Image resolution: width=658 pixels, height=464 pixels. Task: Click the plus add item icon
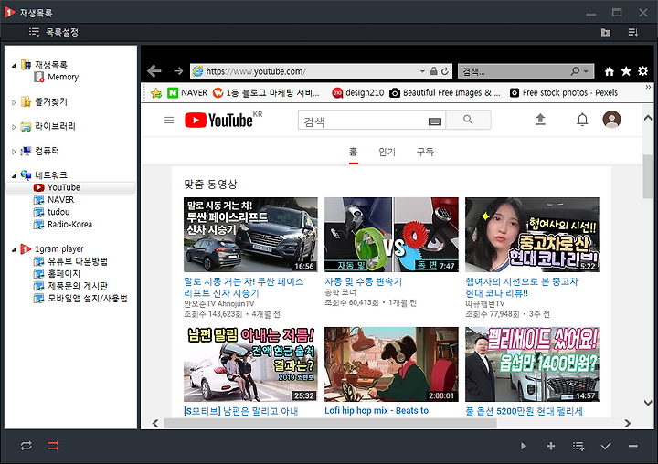point(551,446)
